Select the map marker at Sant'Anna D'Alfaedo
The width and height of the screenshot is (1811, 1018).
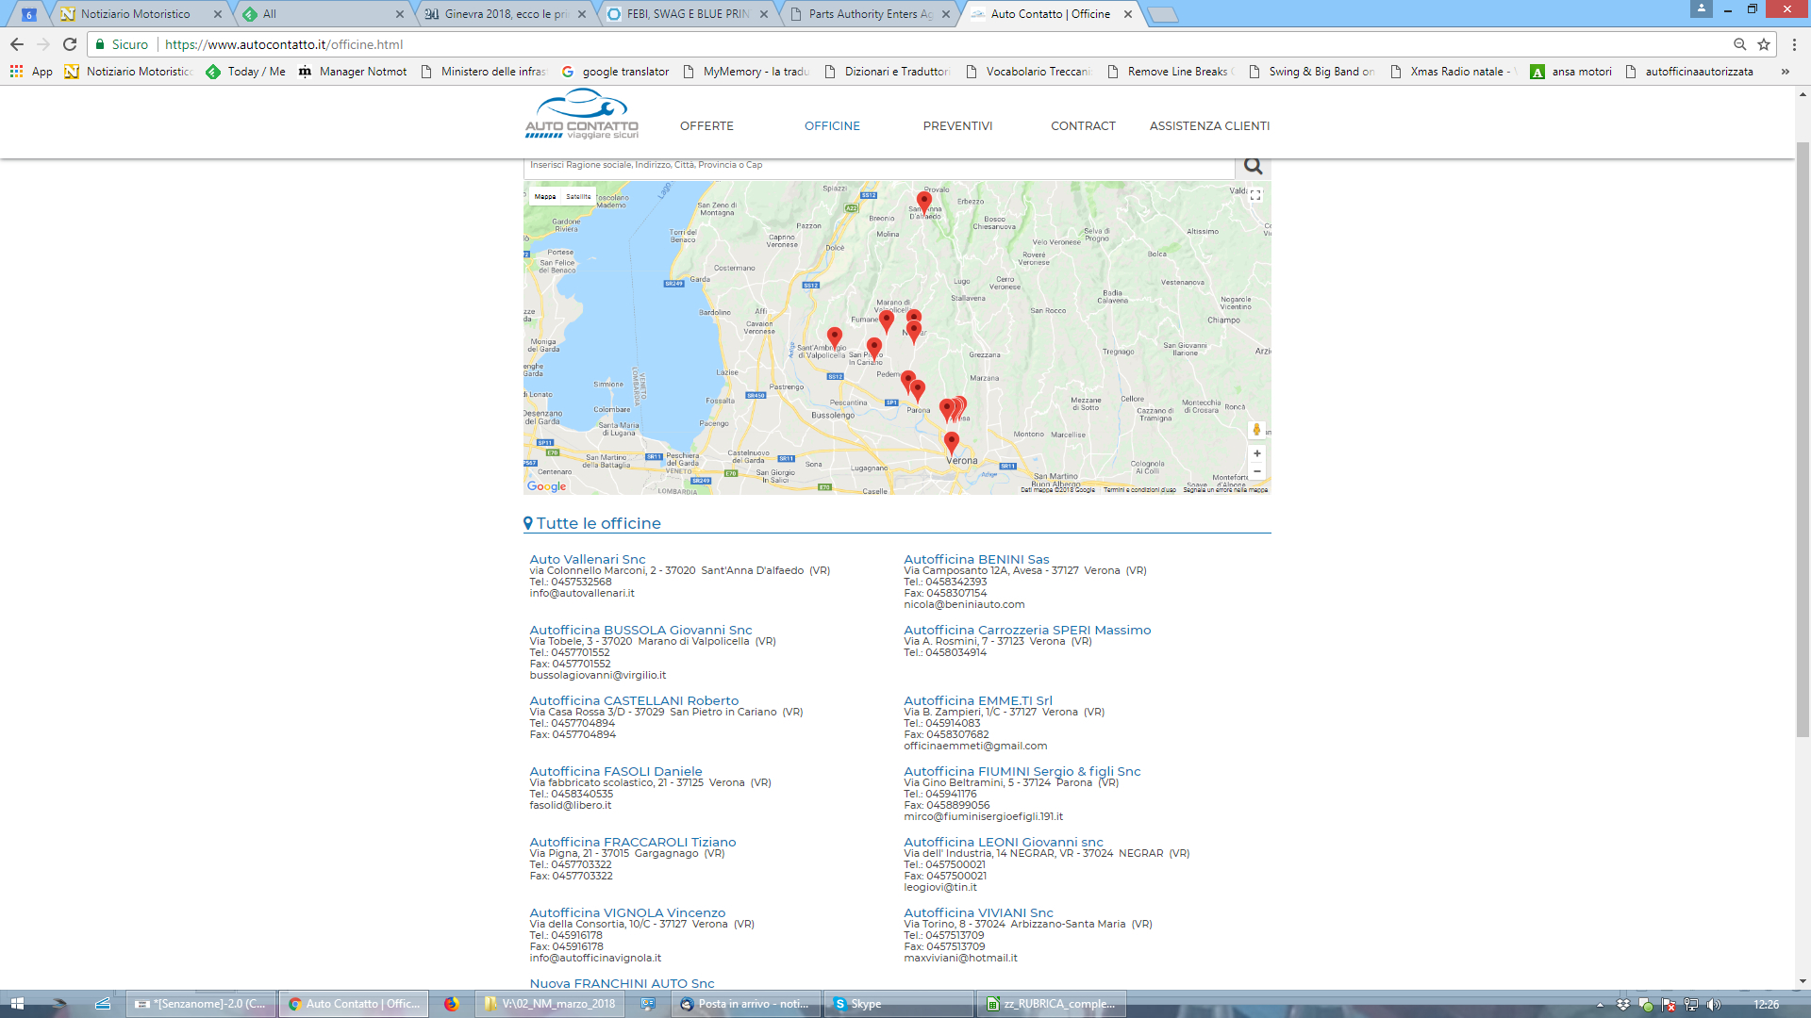coord(924,202)
